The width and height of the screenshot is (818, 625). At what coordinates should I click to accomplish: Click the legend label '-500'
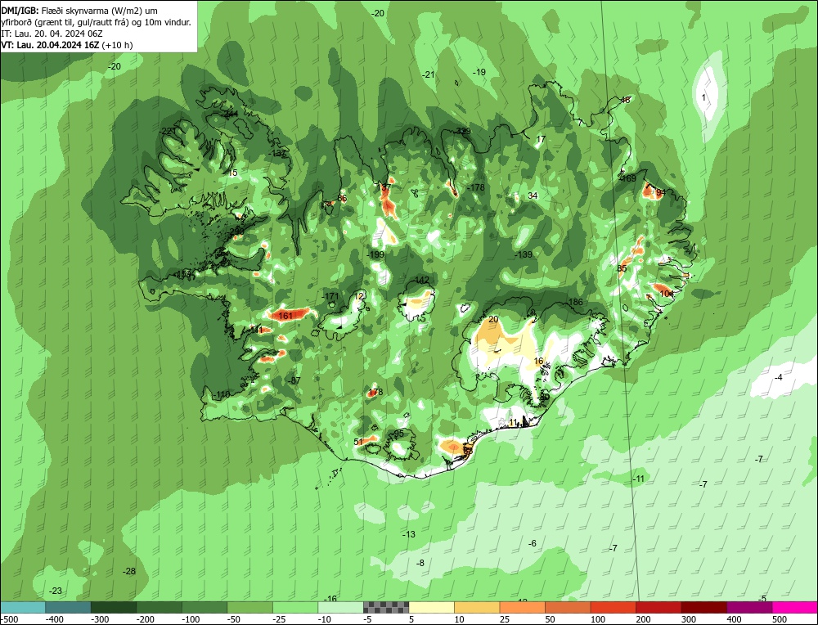click(x=9, y=619)
